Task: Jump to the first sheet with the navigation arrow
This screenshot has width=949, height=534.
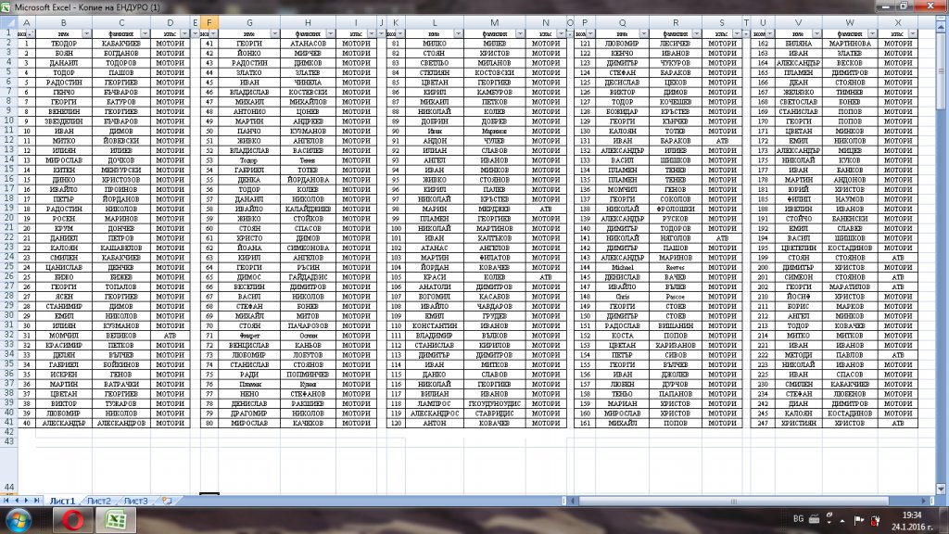Action: 6,501
